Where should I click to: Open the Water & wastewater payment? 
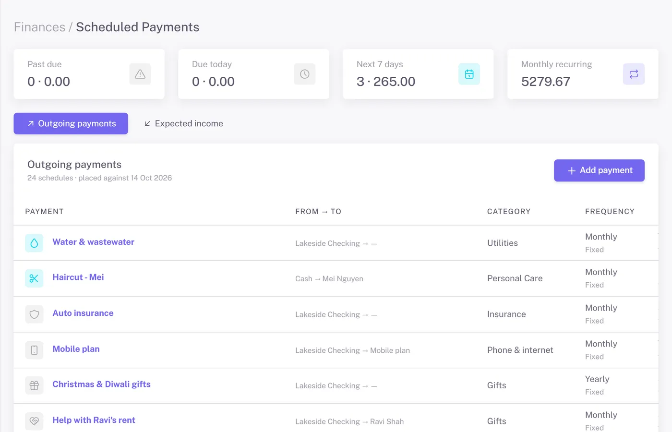pos(94,242)
